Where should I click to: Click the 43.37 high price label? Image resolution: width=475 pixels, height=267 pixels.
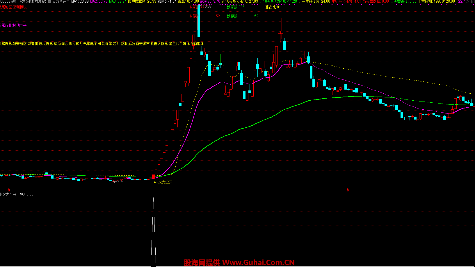point(207,6)
